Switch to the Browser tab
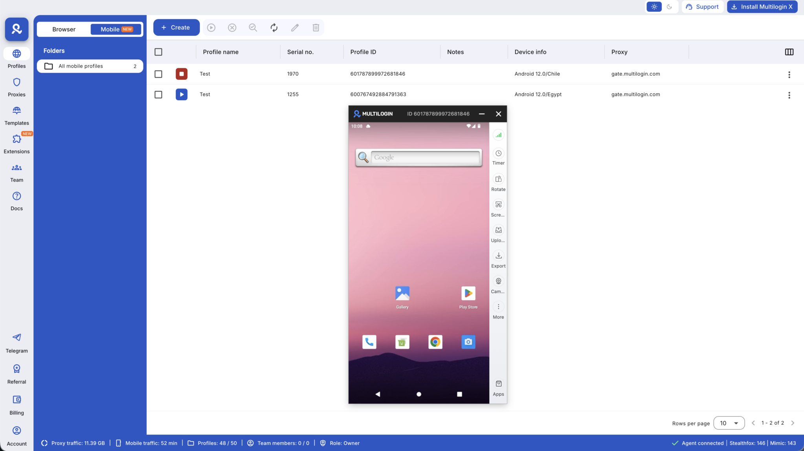 [64, 29]
